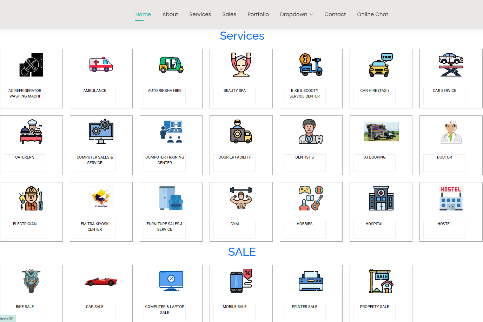The image size is (483, 322).
Task: Select the electrician worker icon
Action: (x=31, y=198)
